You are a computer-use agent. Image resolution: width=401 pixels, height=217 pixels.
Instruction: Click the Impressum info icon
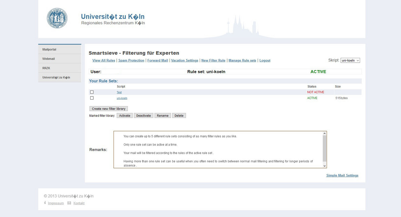[45, 203]
